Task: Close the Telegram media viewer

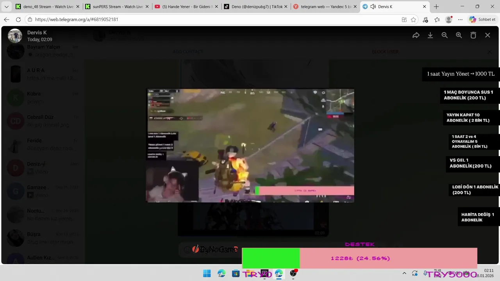Action: point(487,35)
